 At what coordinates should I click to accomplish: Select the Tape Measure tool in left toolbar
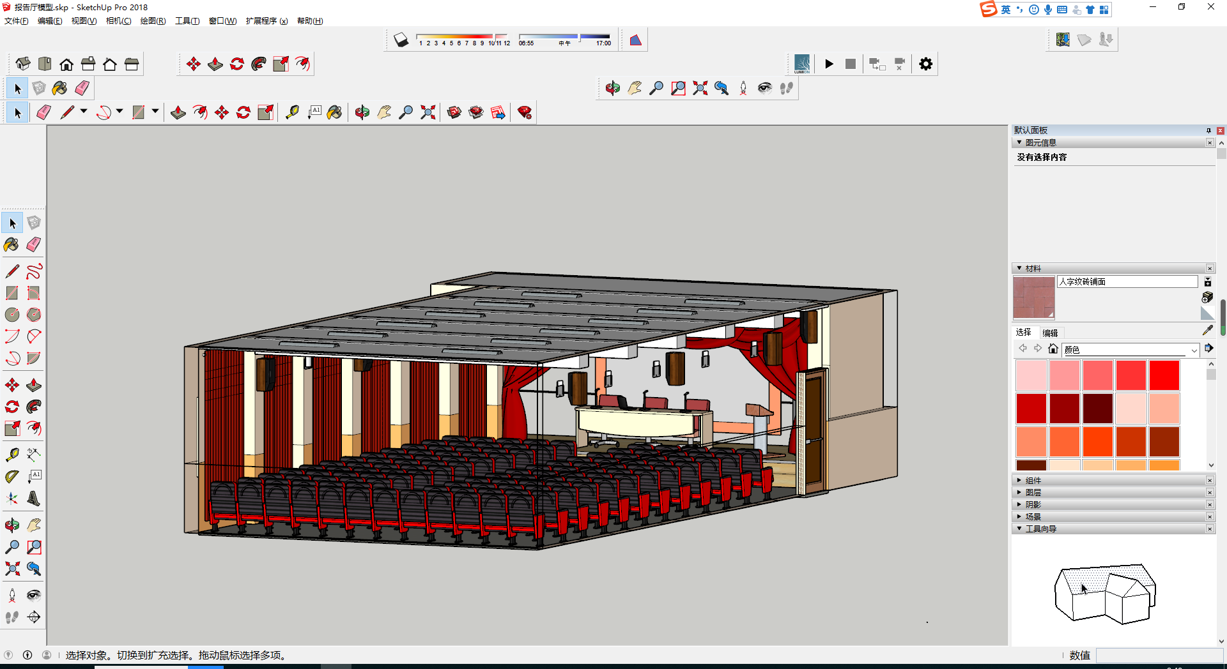click(12, 455)
